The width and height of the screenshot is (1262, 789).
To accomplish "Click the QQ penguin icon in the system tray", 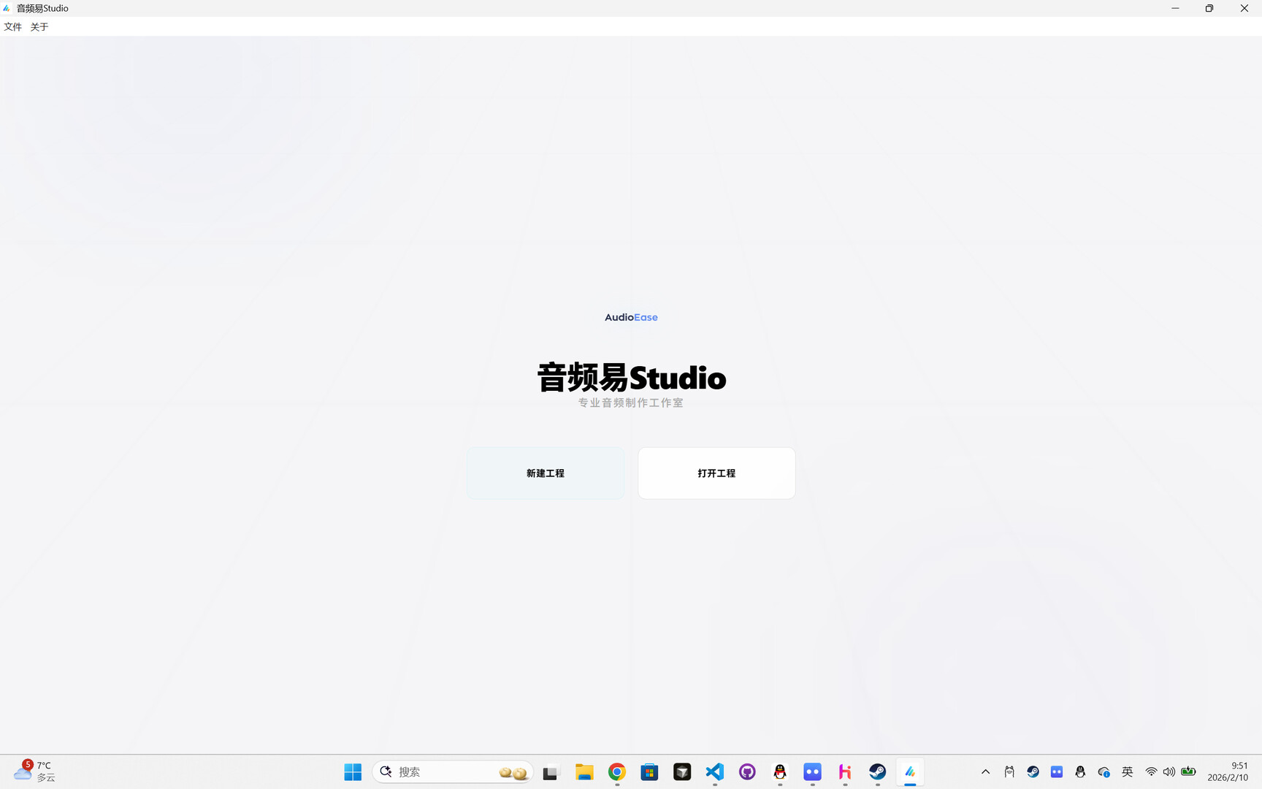I will tap(1080, 771).
